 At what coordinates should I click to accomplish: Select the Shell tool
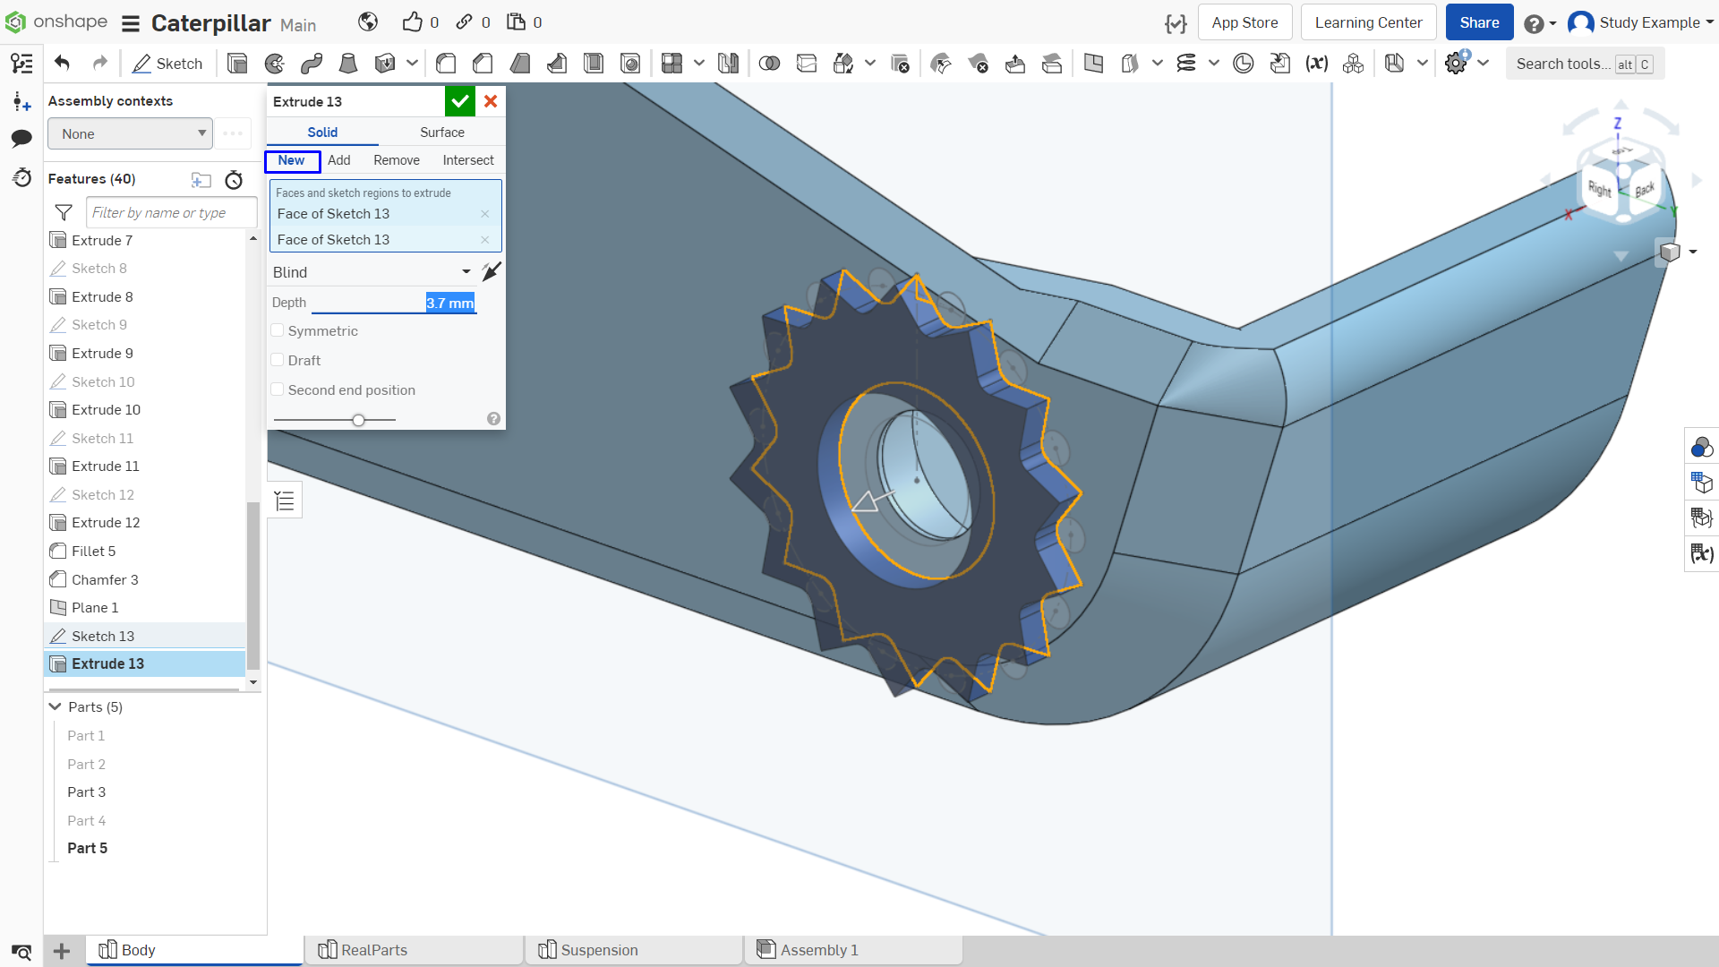[593, 64]
